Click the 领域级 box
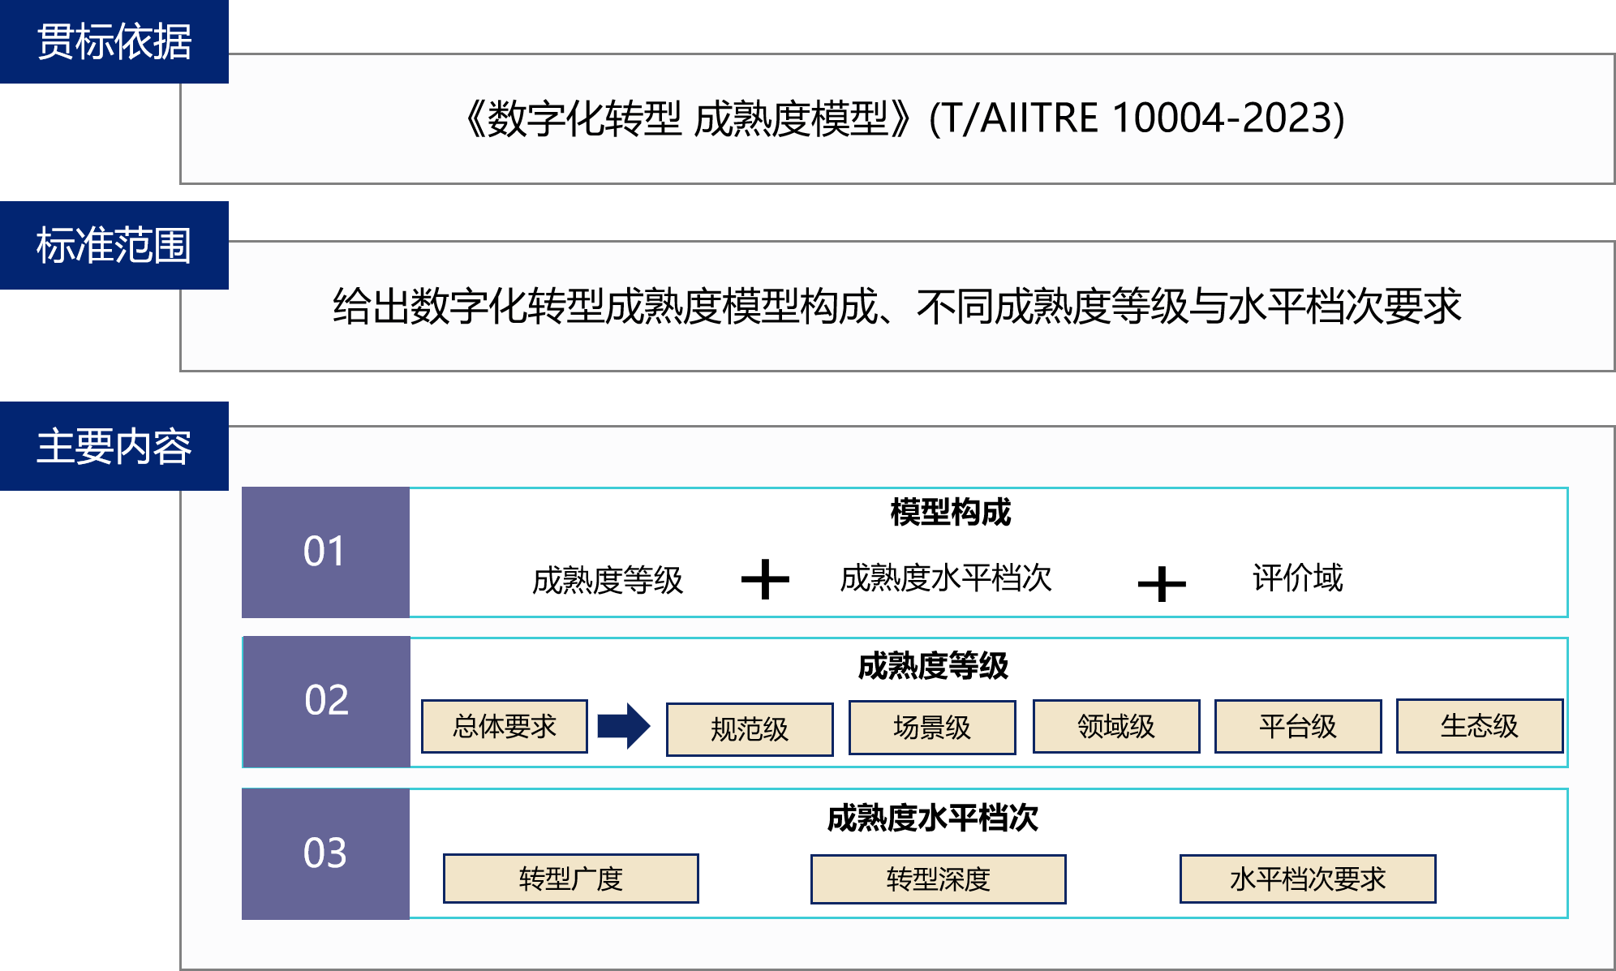This screenshot has width=1616, height=971. tap(1116, 726)
